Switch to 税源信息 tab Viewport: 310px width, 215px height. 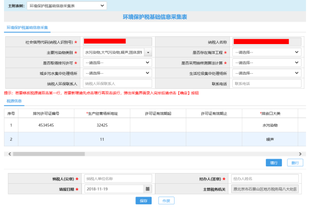click(14, 101)
